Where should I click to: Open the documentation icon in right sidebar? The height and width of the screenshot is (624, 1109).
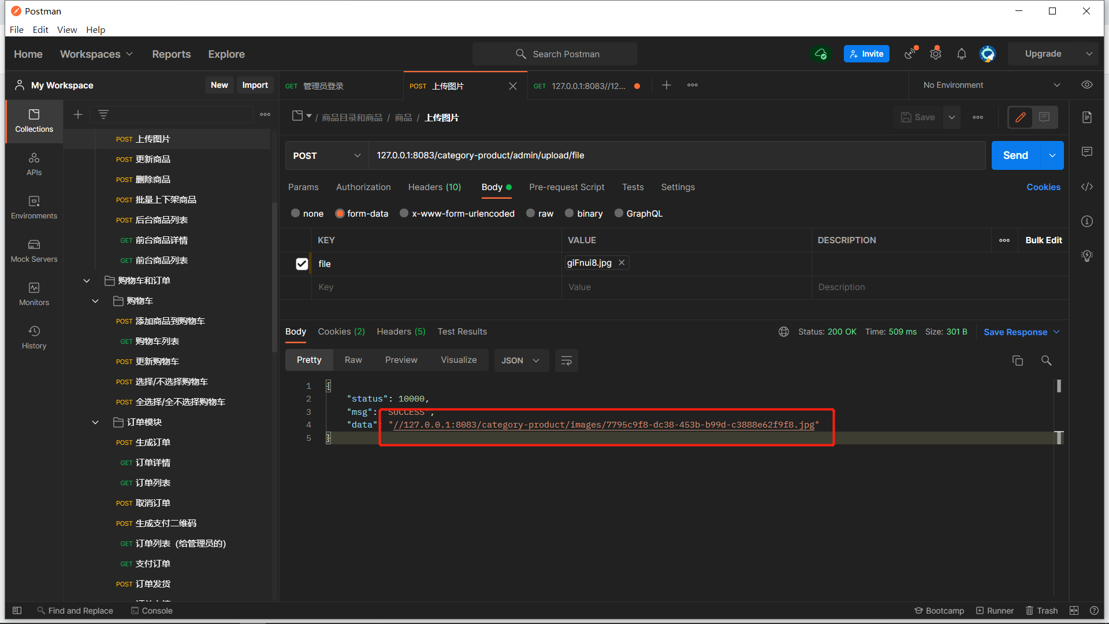1086,117
